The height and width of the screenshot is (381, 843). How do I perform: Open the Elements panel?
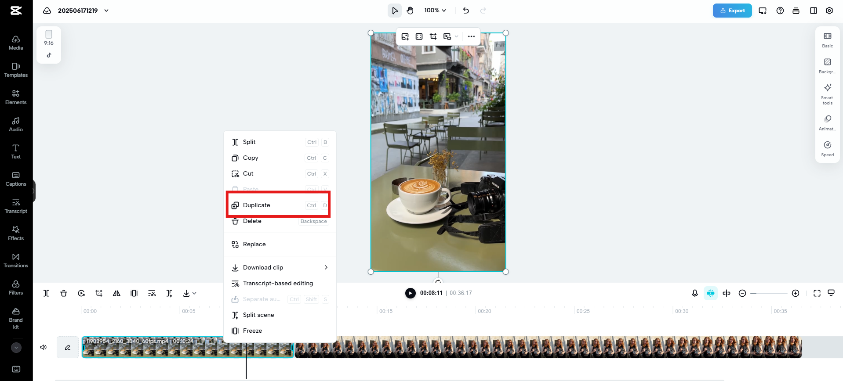tap(16, 97)
